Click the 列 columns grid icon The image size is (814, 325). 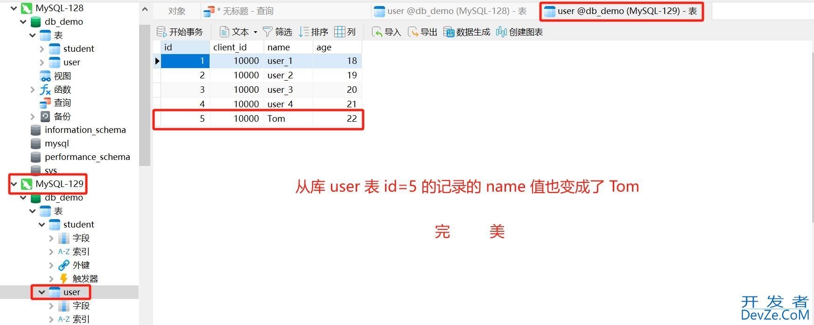pos(340,32)
